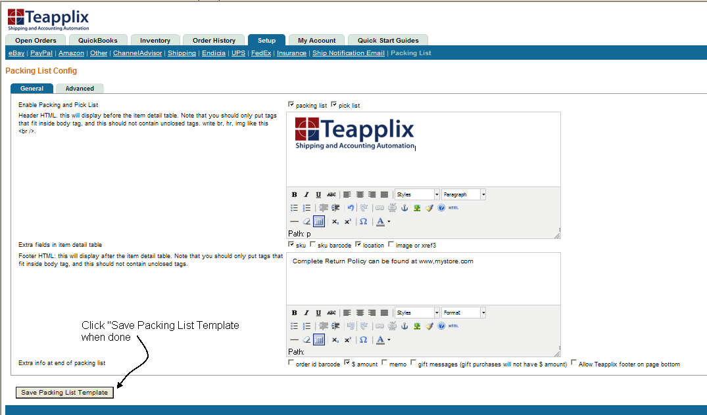This screenshot has width=707, height=415.
Task: Open the FedEx setup link
Action: (x=261, y=53)
